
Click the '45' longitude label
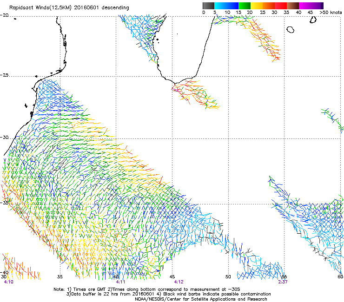(x=172, y=276)
